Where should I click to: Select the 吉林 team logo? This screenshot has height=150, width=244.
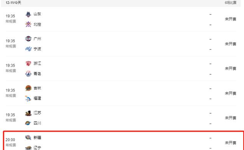28,88
